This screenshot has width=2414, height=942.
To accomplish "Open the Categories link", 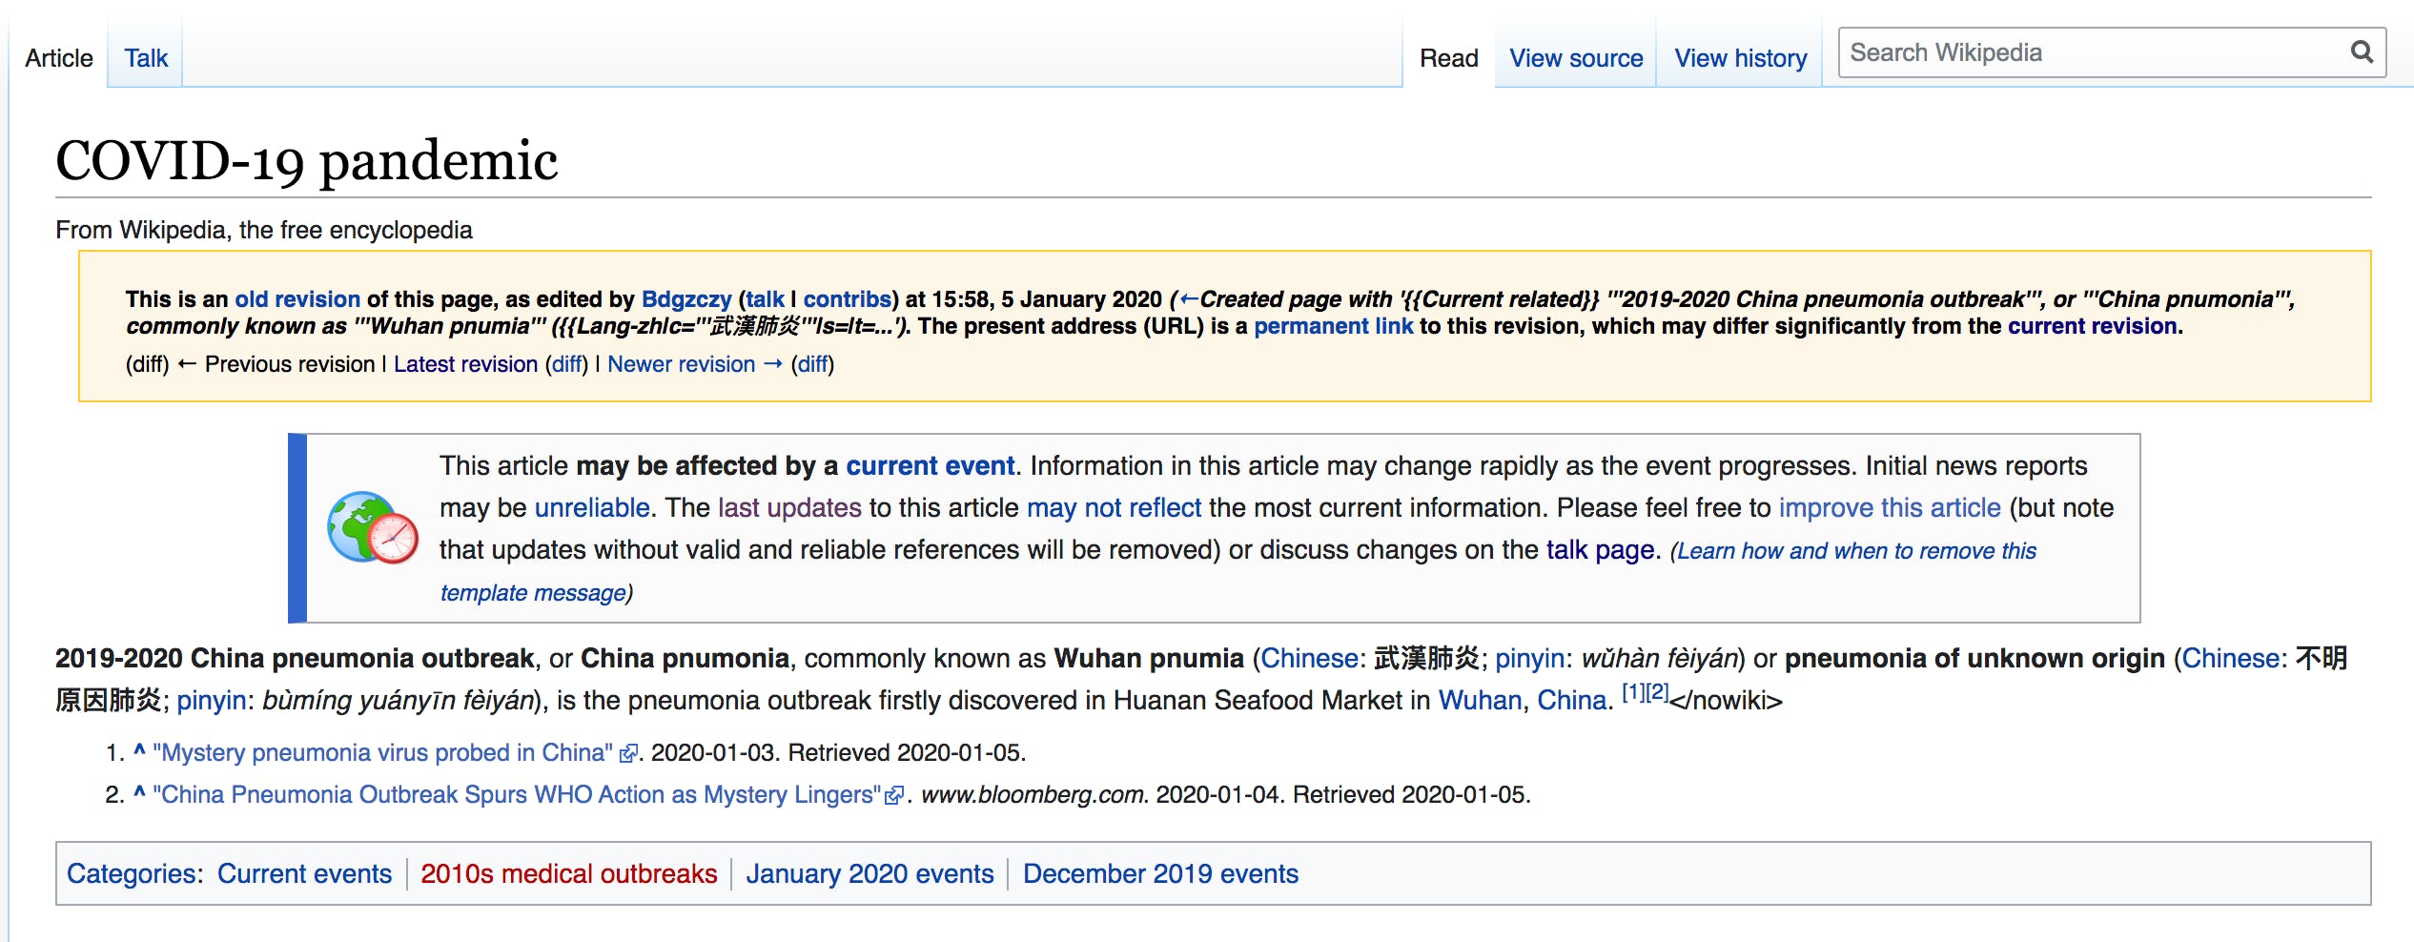I will point(132,873).
